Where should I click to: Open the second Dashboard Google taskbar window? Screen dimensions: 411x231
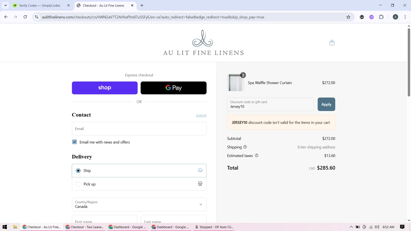[x=170, y=227]
